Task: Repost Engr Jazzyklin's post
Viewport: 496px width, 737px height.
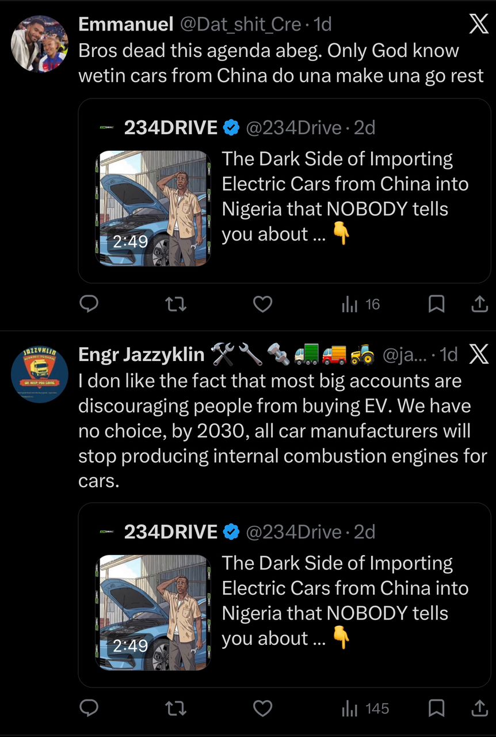Action: (x=175, y=708)
